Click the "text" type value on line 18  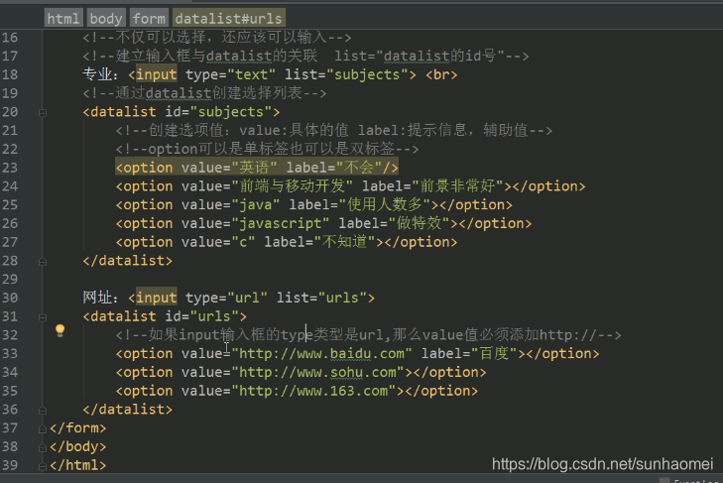pos(251,74)
